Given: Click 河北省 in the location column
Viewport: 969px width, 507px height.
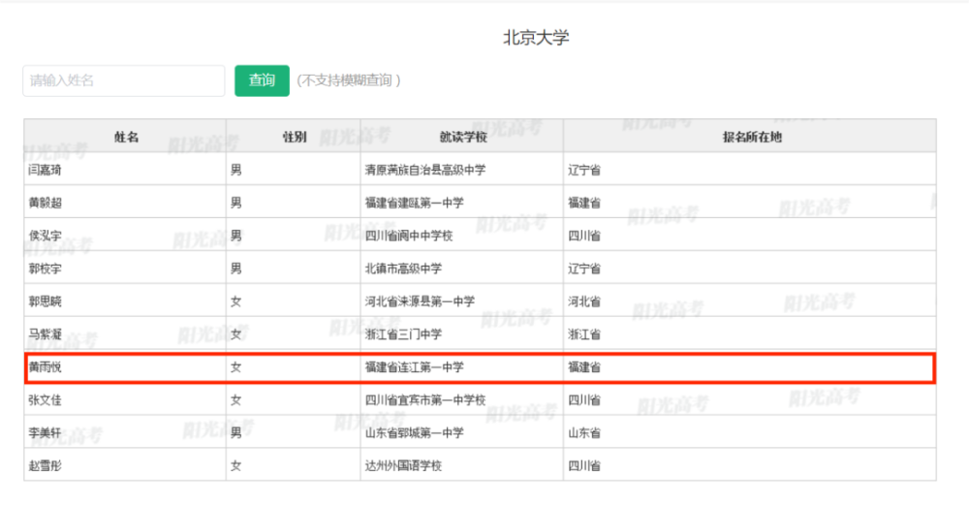Looking at the screenshot, I should (x=584, y=301).
